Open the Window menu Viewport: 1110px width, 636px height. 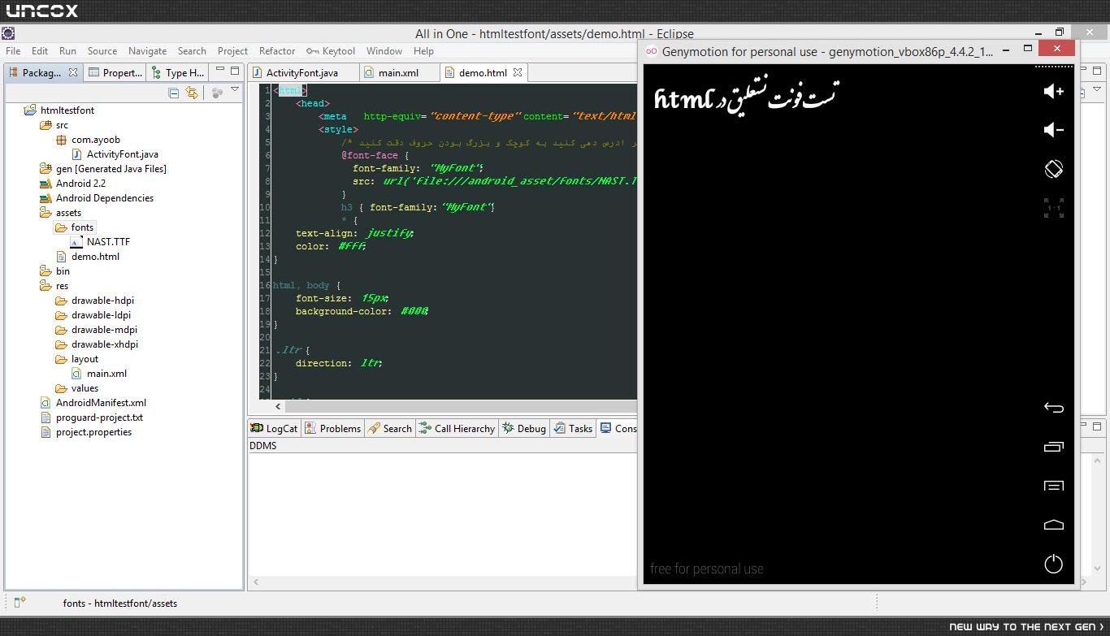coord(384,50)
